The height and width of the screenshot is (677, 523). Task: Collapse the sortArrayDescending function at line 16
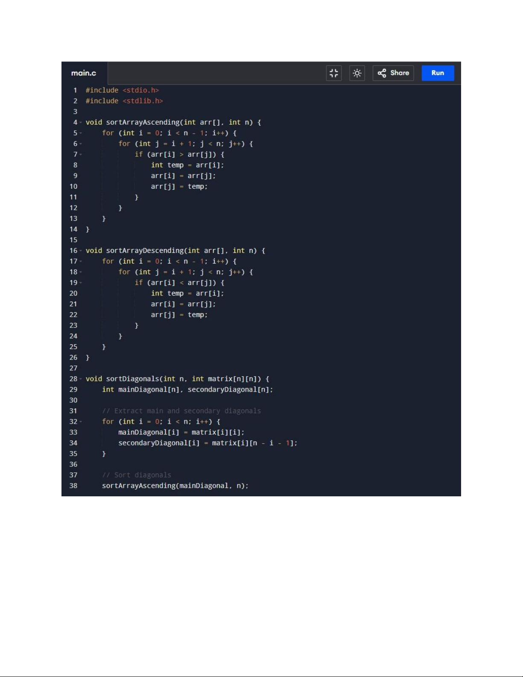[x=81, y=251]
